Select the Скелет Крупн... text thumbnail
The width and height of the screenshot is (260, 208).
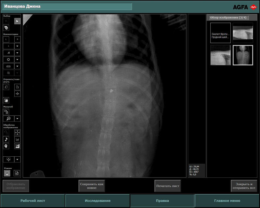coord(221,33)
